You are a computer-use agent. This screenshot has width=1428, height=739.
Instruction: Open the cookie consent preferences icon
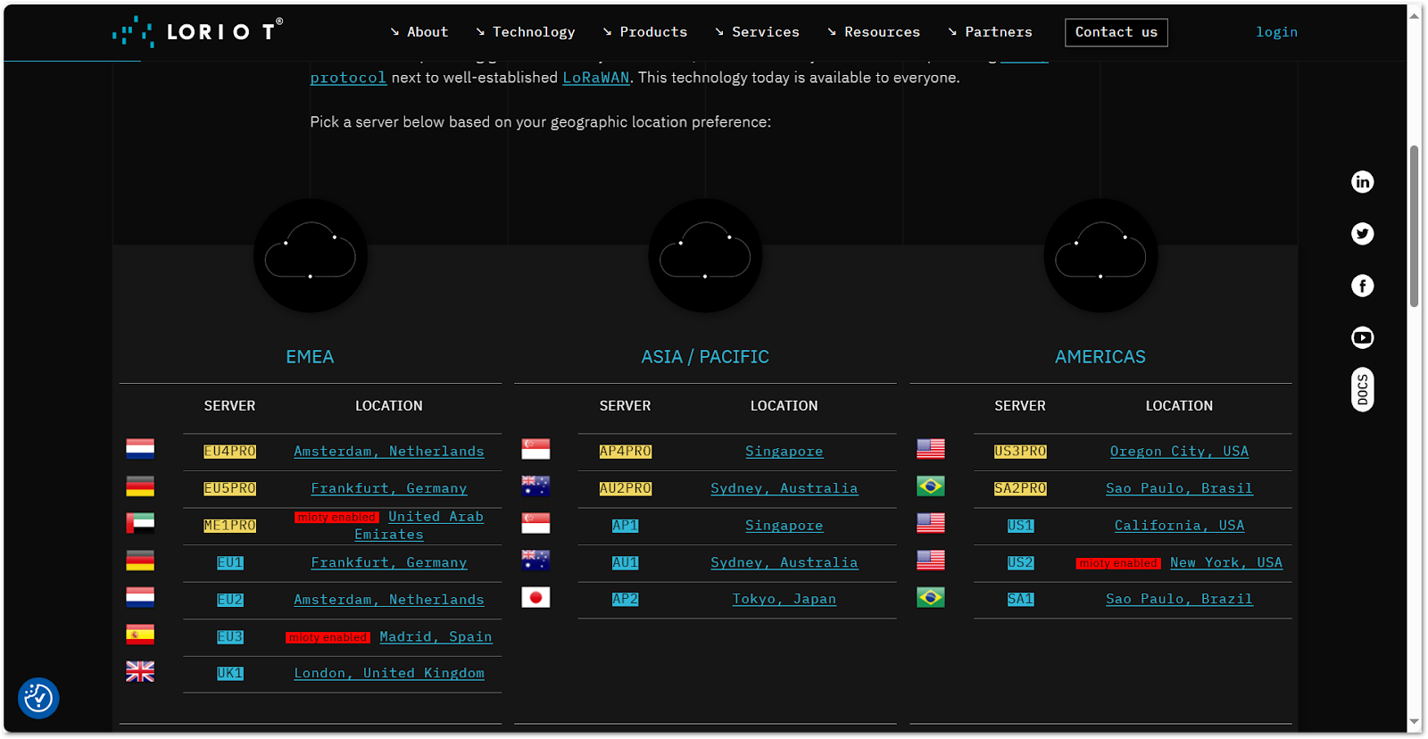38,698
